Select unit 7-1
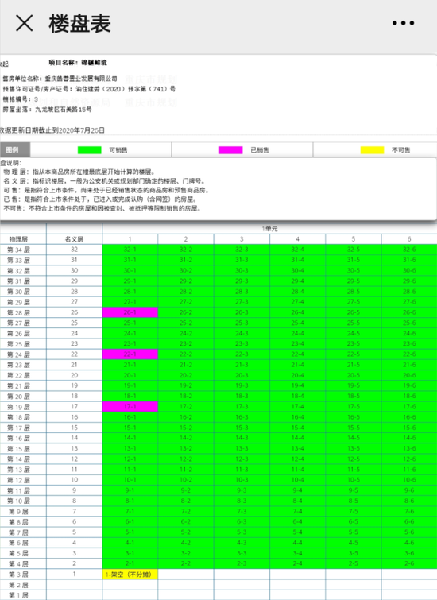 (130, 511)
